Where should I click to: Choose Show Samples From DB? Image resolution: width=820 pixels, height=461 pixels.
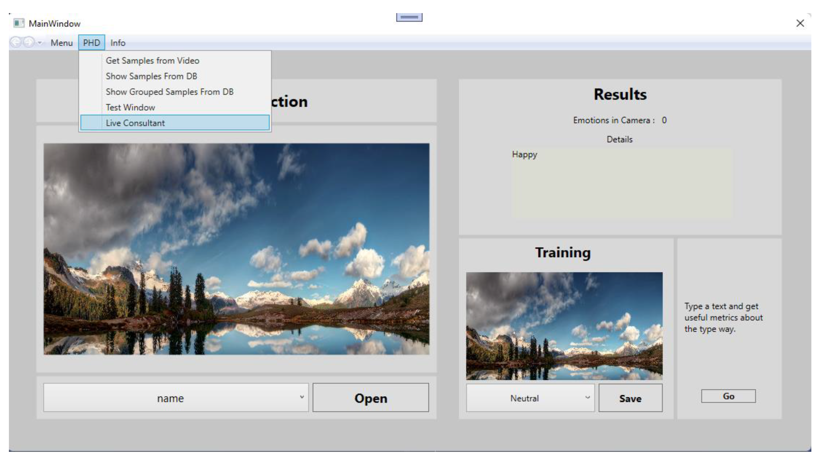[x=151, y=76]
